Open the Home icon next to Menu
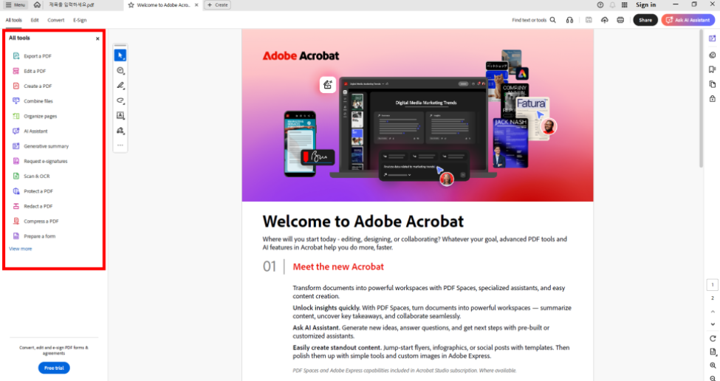Image resolution: width=720 pixels, height=381 pixels. coord(37,5)
